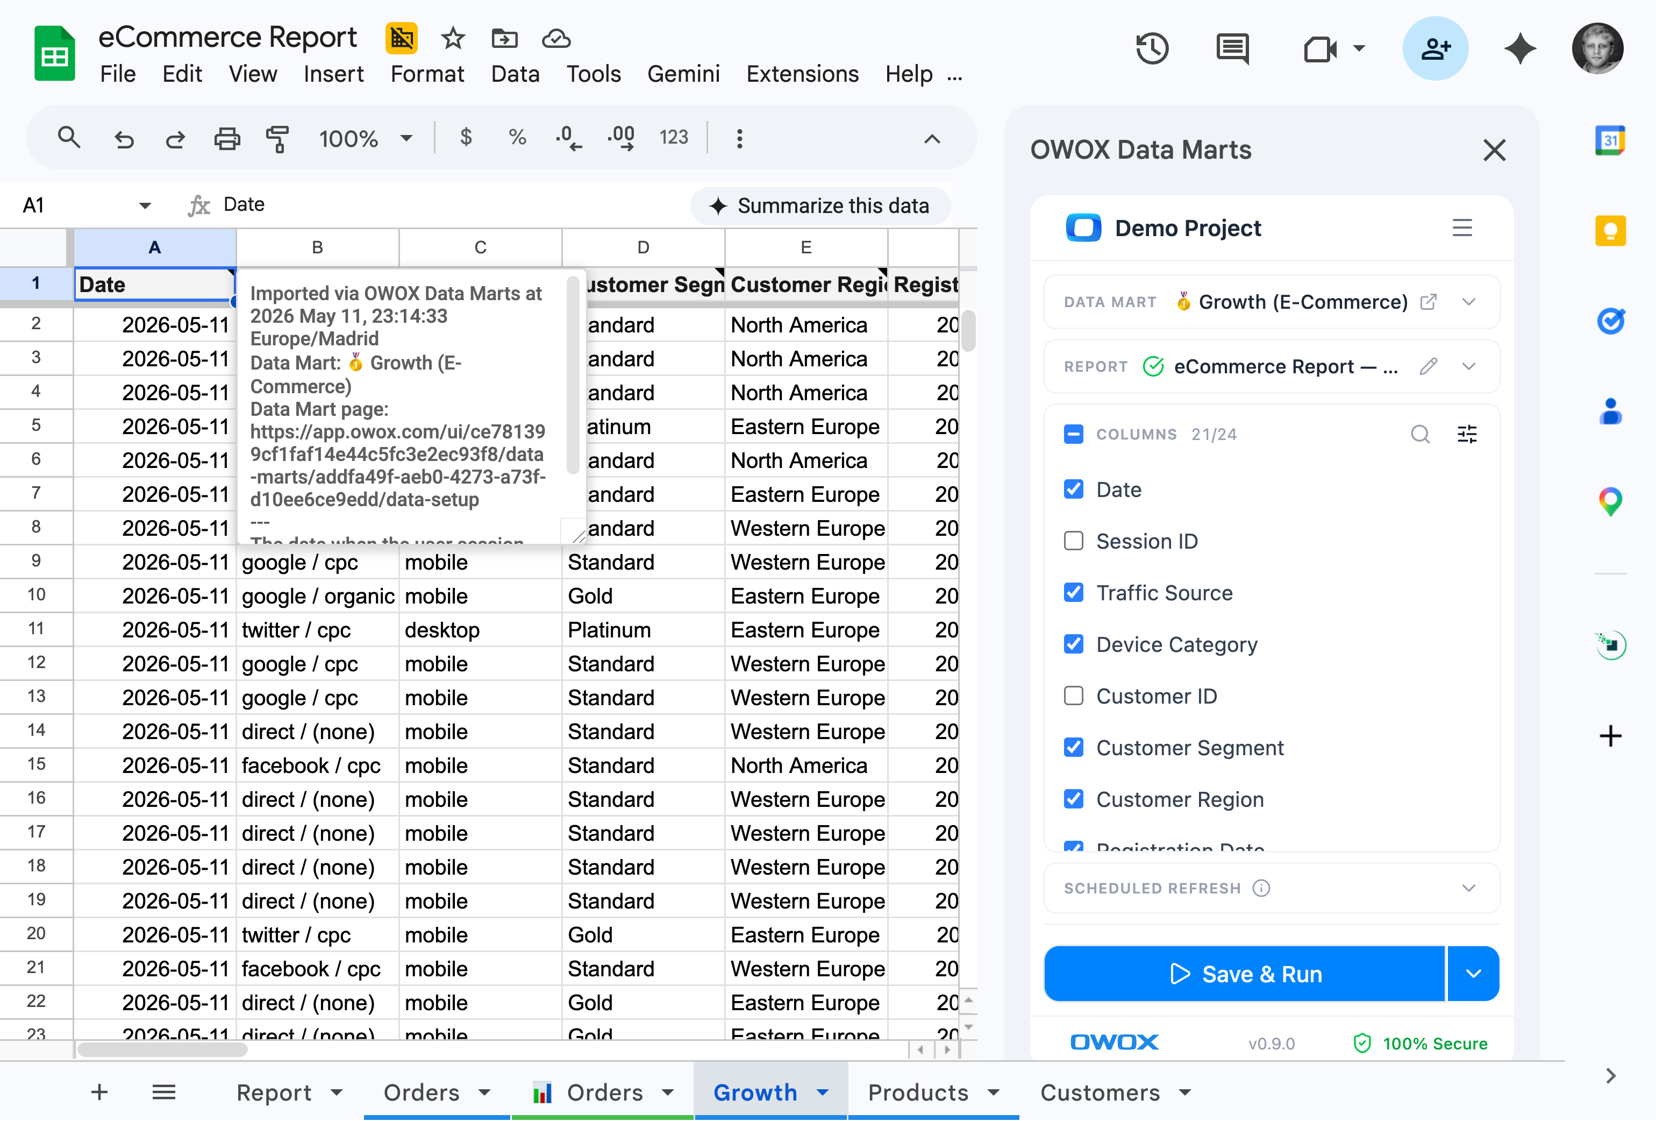Select the paint format tool
1656x1121 pixels.
(277, 138)
